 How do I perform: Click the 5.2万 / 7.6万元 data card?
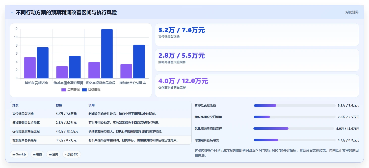257,35
